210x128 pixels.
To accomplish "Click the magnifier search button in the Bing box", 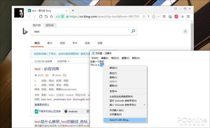I will click(133, 31).
